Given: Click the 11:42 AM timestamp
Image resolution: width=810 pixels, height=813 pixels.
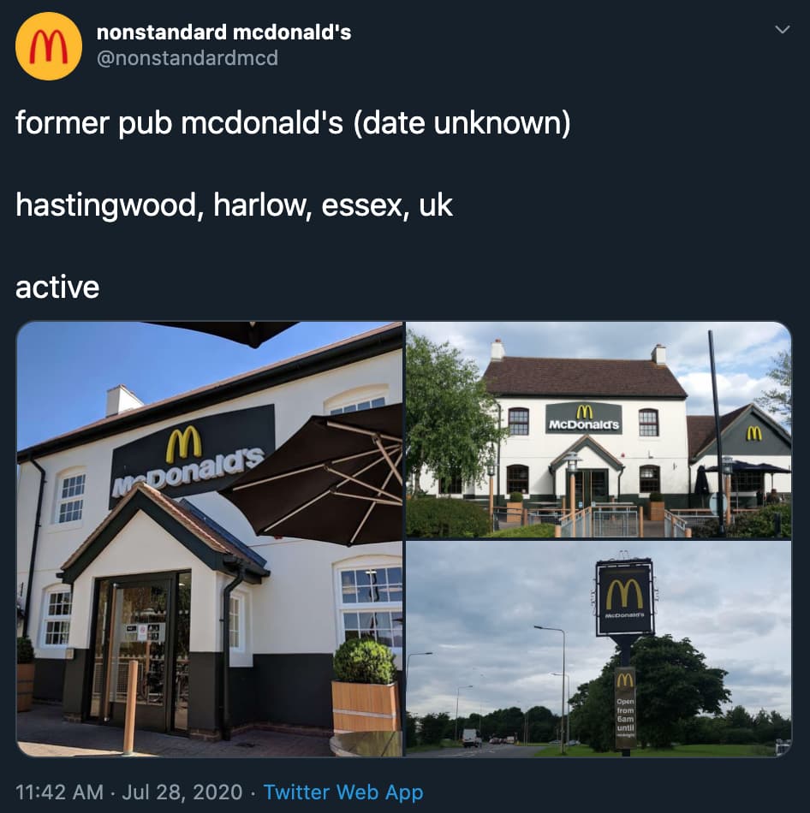Looking at the screenshot, I should pyautogui.click(x=59, y=792).
